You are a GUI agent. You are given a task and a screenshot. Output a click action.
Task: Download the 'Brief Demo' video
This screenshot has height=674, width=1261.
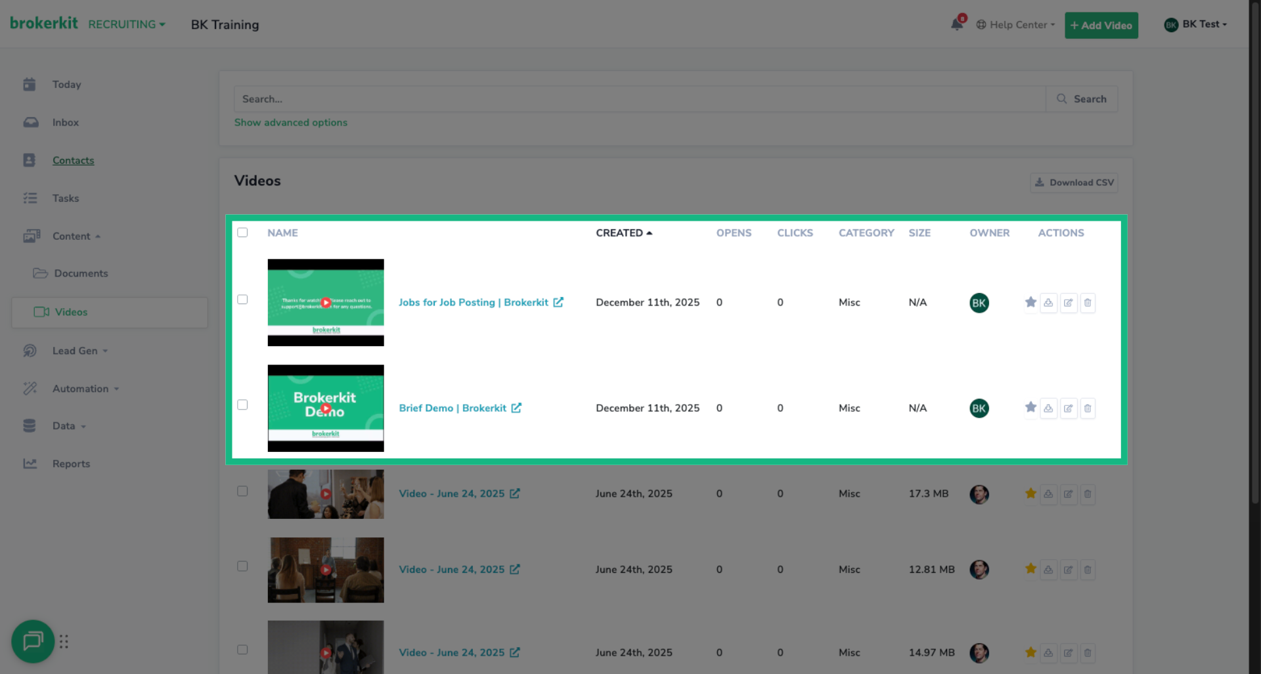point(1049,408)
